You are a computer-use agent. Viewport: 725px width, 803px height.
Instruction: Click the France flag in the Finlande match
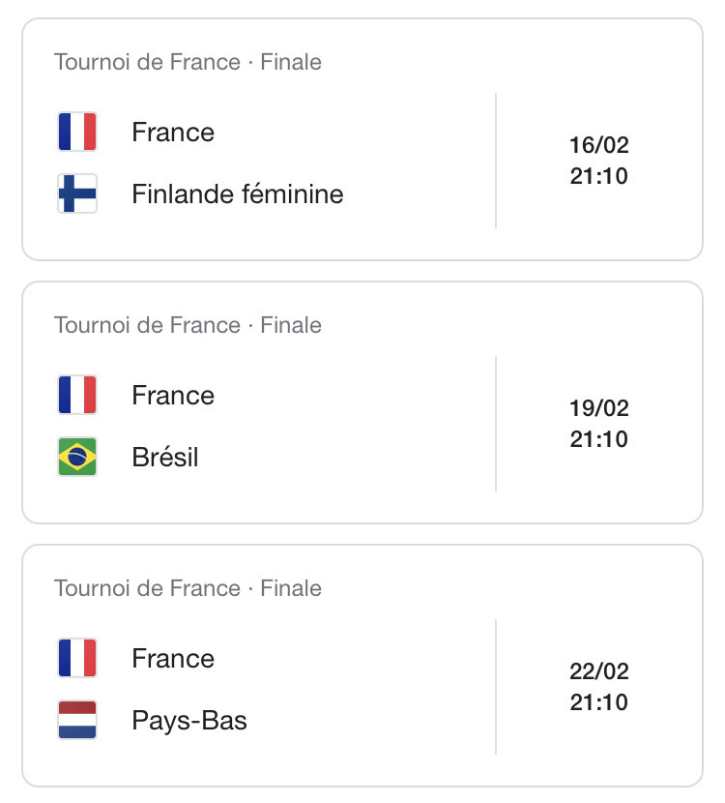[77, 132]
